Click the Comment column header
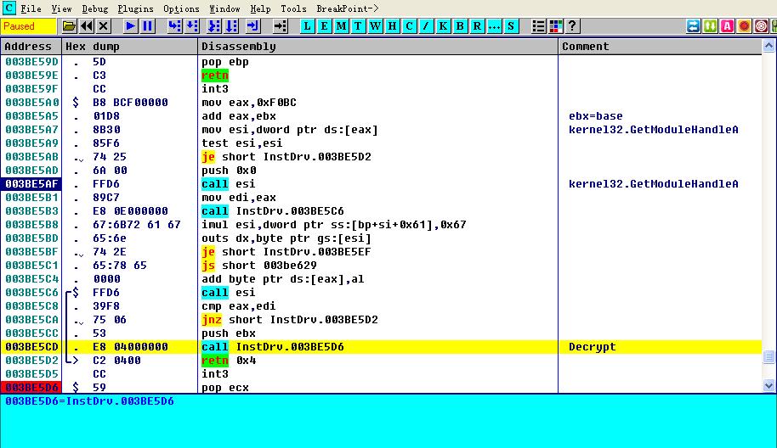 tap(660, 47)
